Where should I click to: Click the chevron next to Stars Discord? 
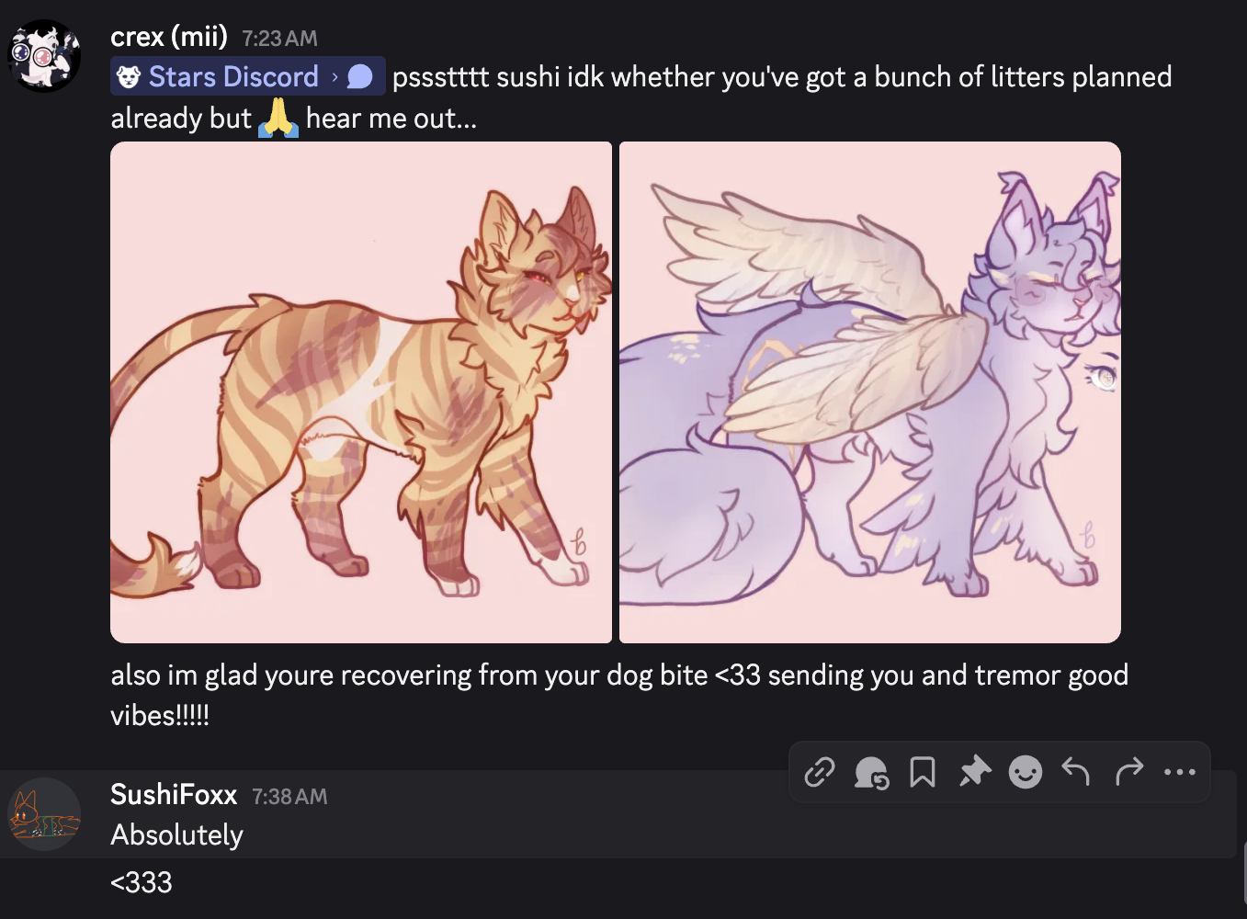[334, 76]
